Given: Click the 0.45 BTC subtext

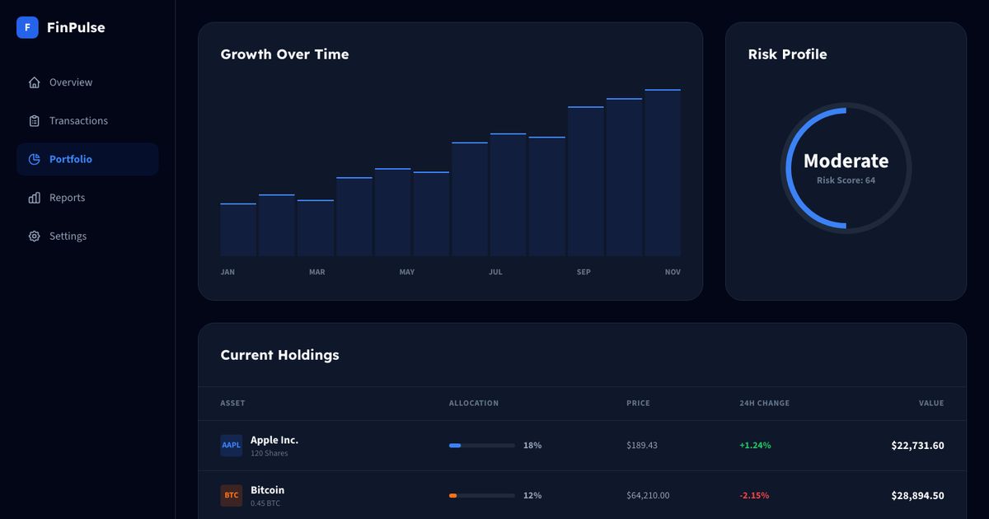Looking at the screenshot, I should coord(265,503).
